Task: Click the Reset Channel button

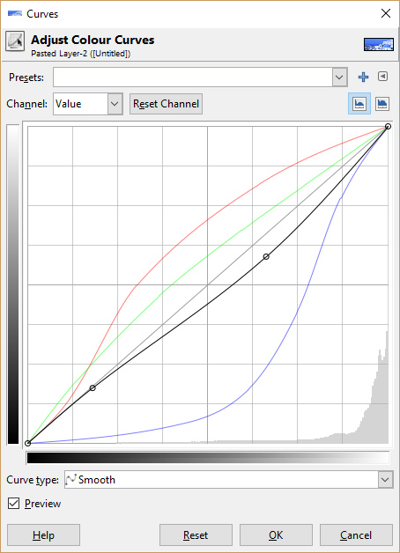Action: click(x=166, y=104)
